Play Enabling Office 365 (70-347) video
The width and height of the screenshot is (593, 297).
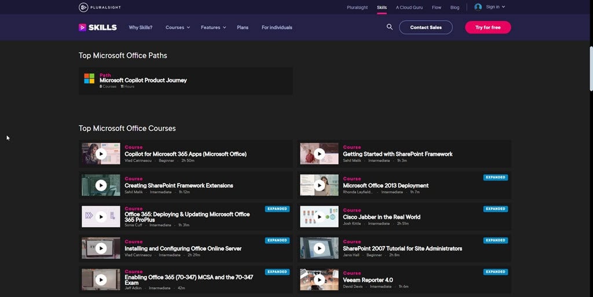101,280
